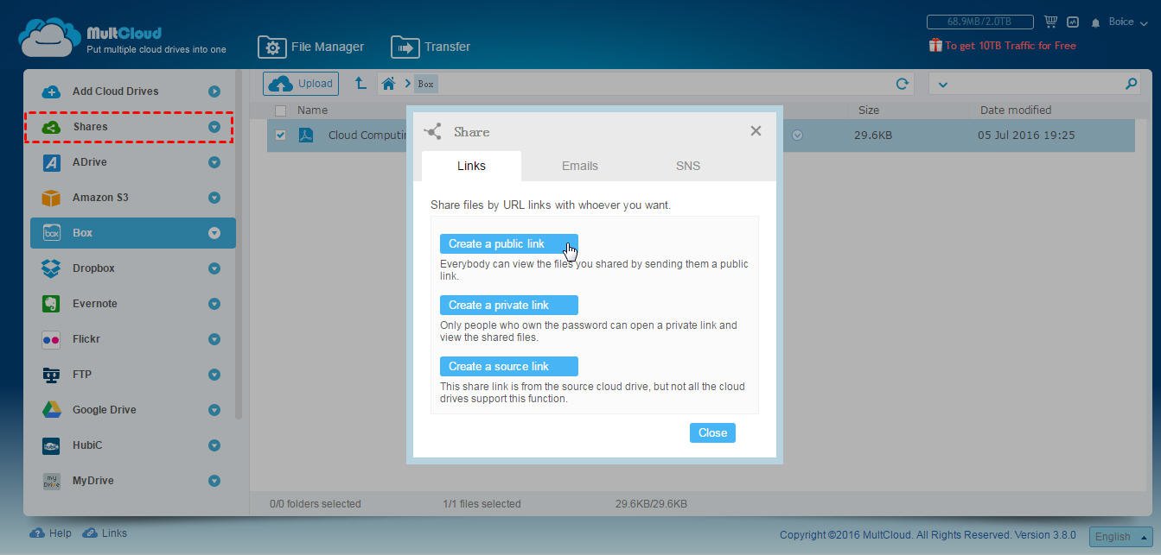The height and width of the screenshot is (555, 1161).
Task: Switch to the SNS tab
Action: coord(688,166)
